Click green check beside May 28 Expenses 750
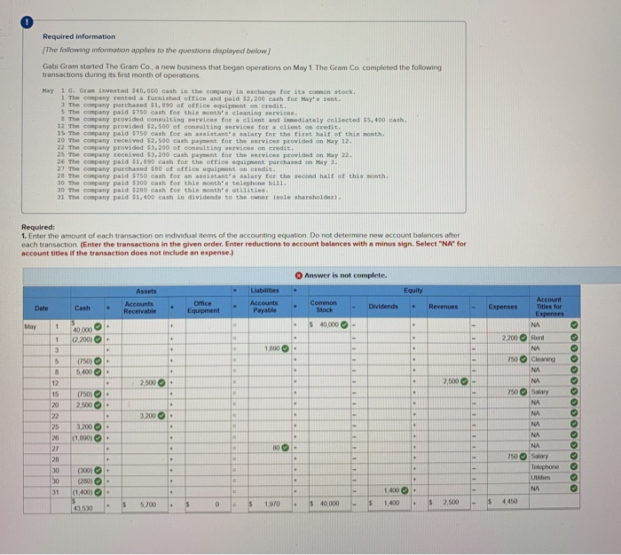Screen dimensions: 621x555 523,456
